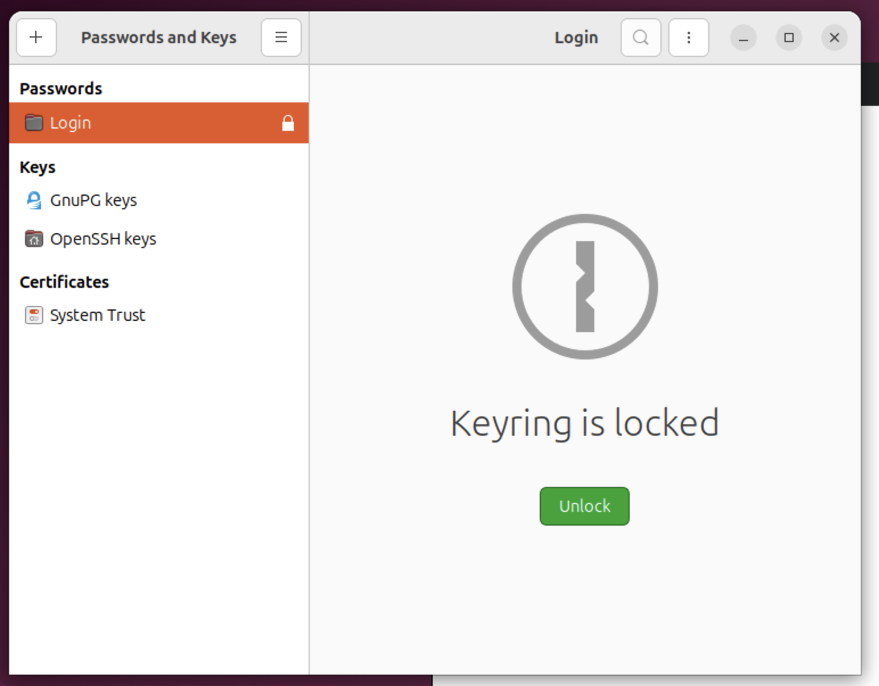
Task: Select Login in the Passwords list
Action: click(71, 123)
